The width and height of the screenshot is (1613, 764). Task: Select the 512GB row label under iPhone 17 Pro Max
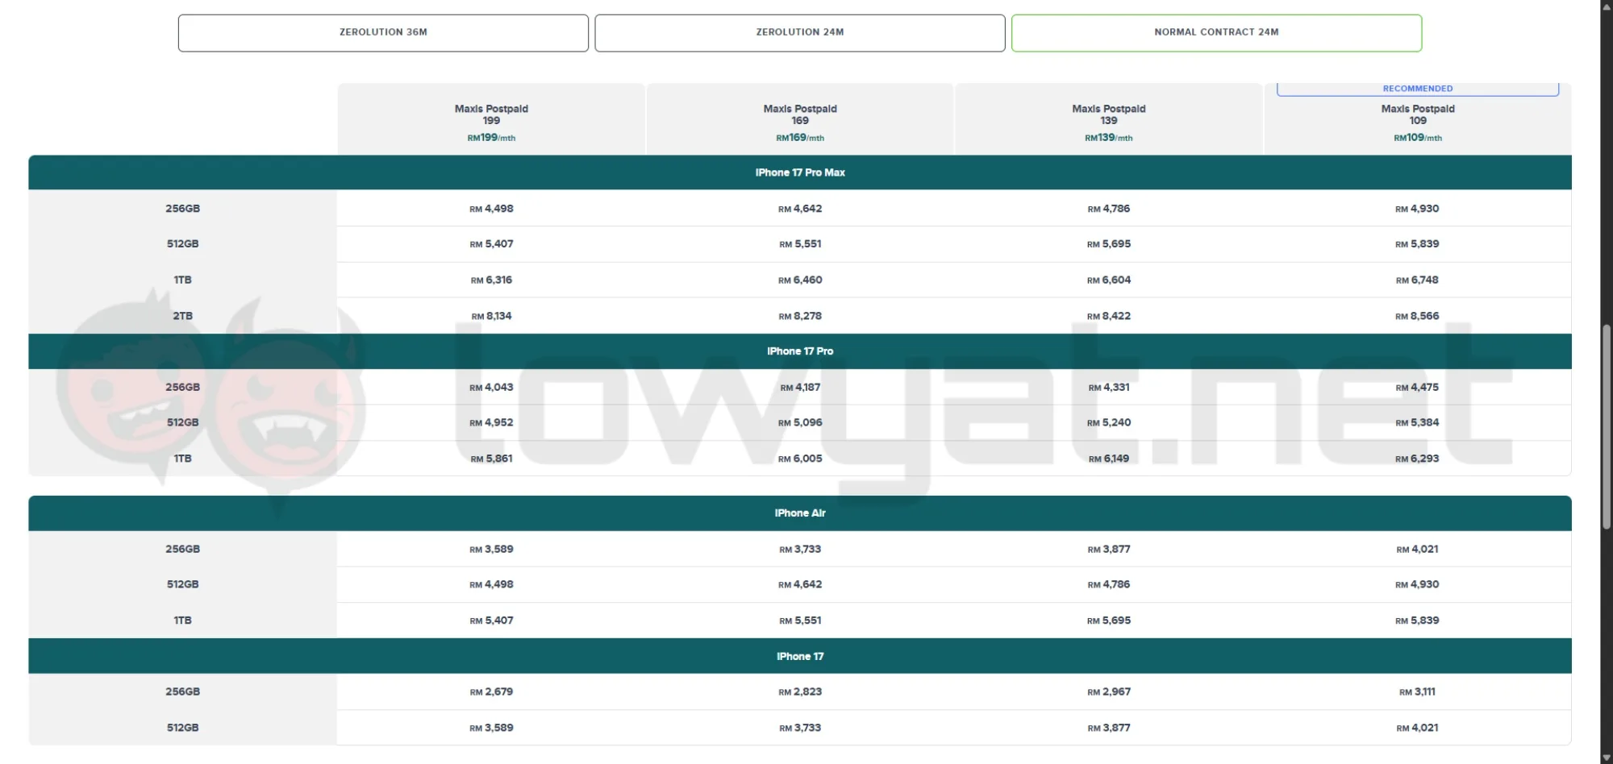(x=183, y=244)
